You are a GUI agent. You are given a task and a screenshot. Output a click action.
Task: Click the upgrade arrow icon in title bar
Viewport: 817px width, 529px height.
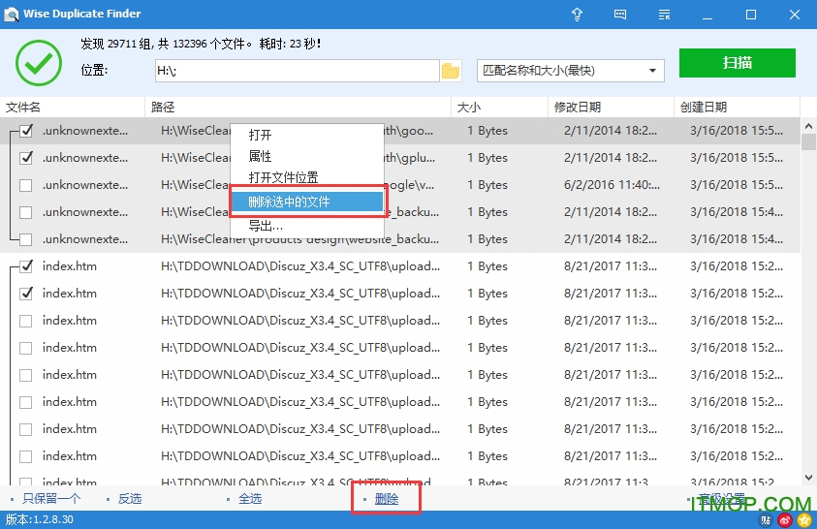pyautogui.click(x=578, y=15)
